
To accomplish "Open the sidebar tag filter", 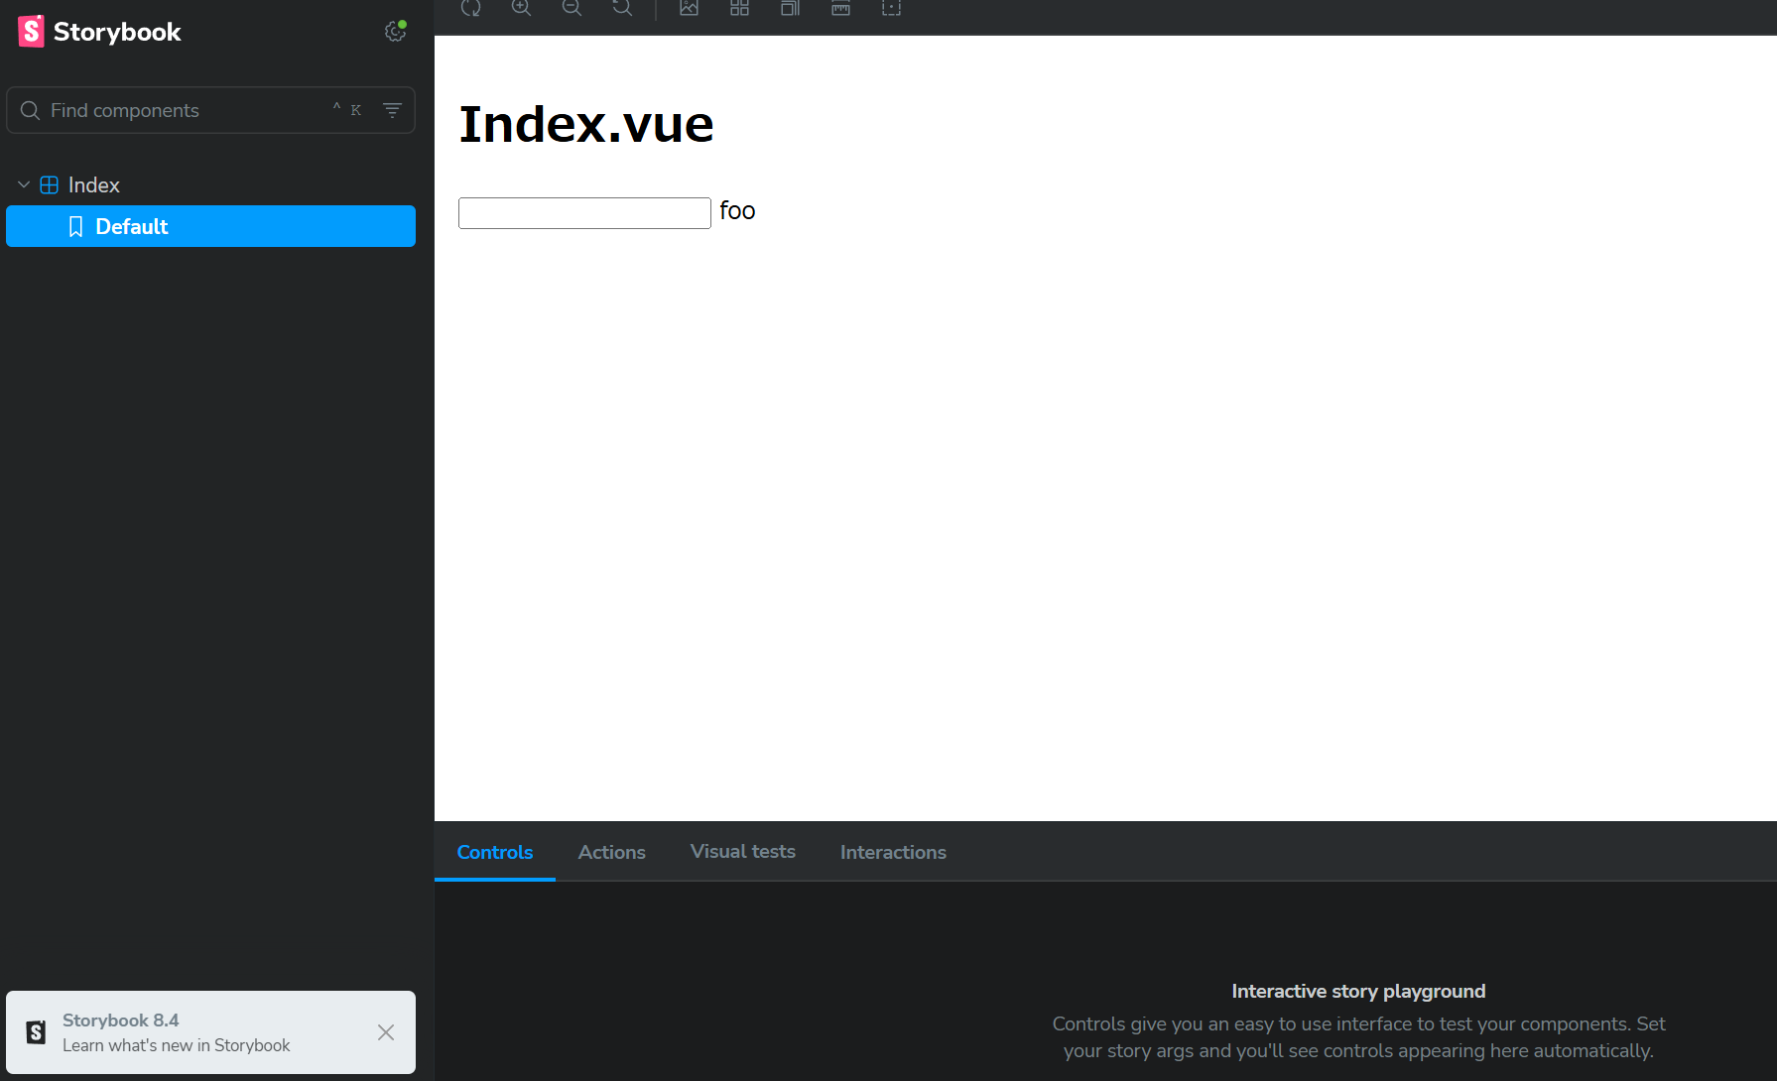I will point(393,110).
